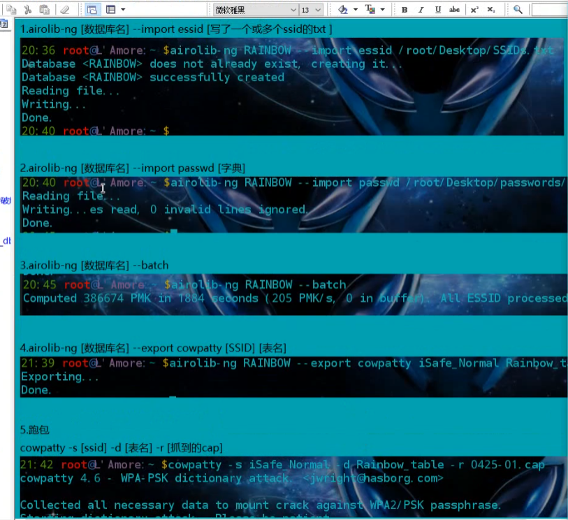Click the '--batch' terminal screenshot
This screenshot has height=520, width=568.
pos(294,295)
